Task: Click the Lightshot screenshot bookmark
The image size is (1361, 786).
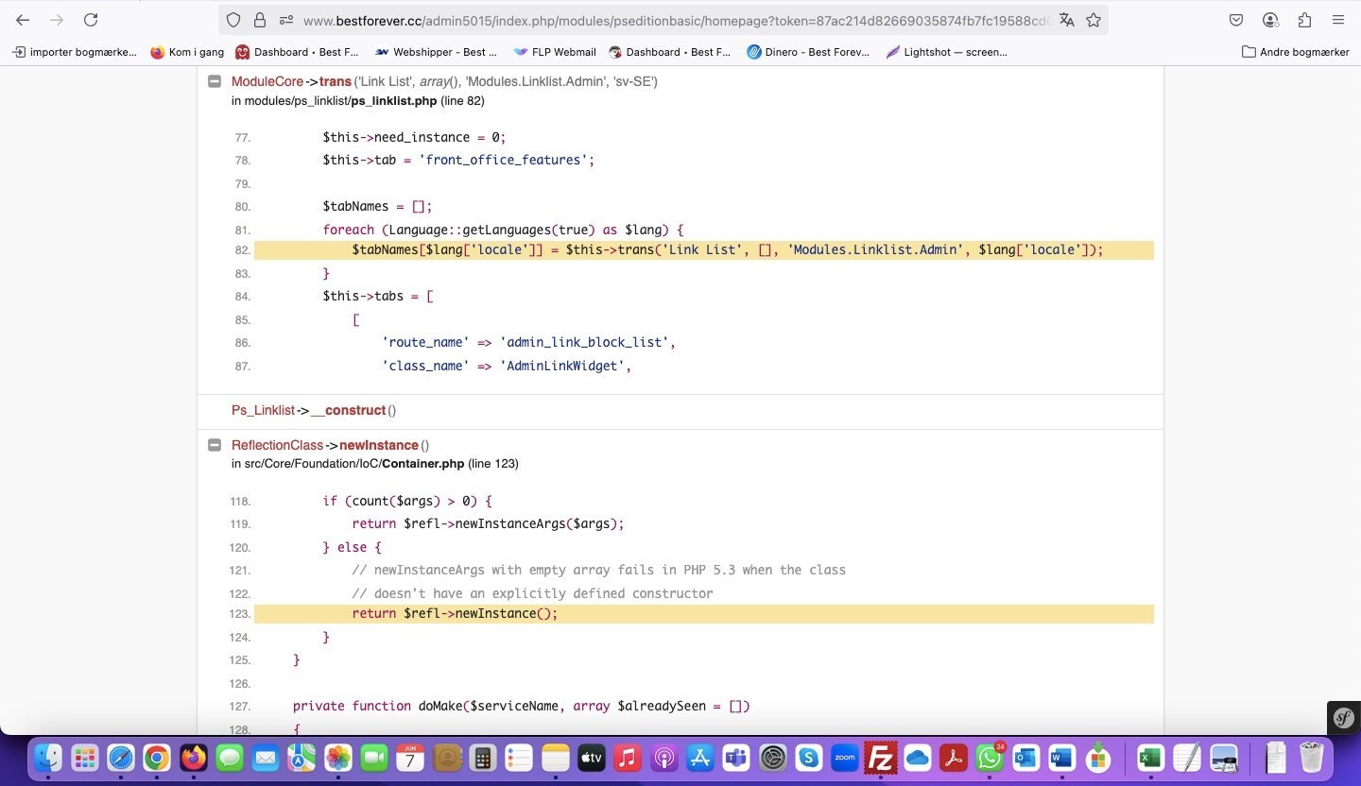Action: pyautogui.click(x=946, y=52)
